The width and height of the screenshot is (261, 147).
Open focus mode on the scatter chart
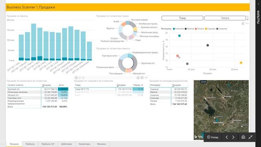point(243,24)
